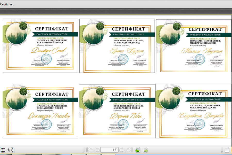Select the Олександра Ласковец certificate
The height and width of the screenshot is (155, 232).
tap(40, 111)
